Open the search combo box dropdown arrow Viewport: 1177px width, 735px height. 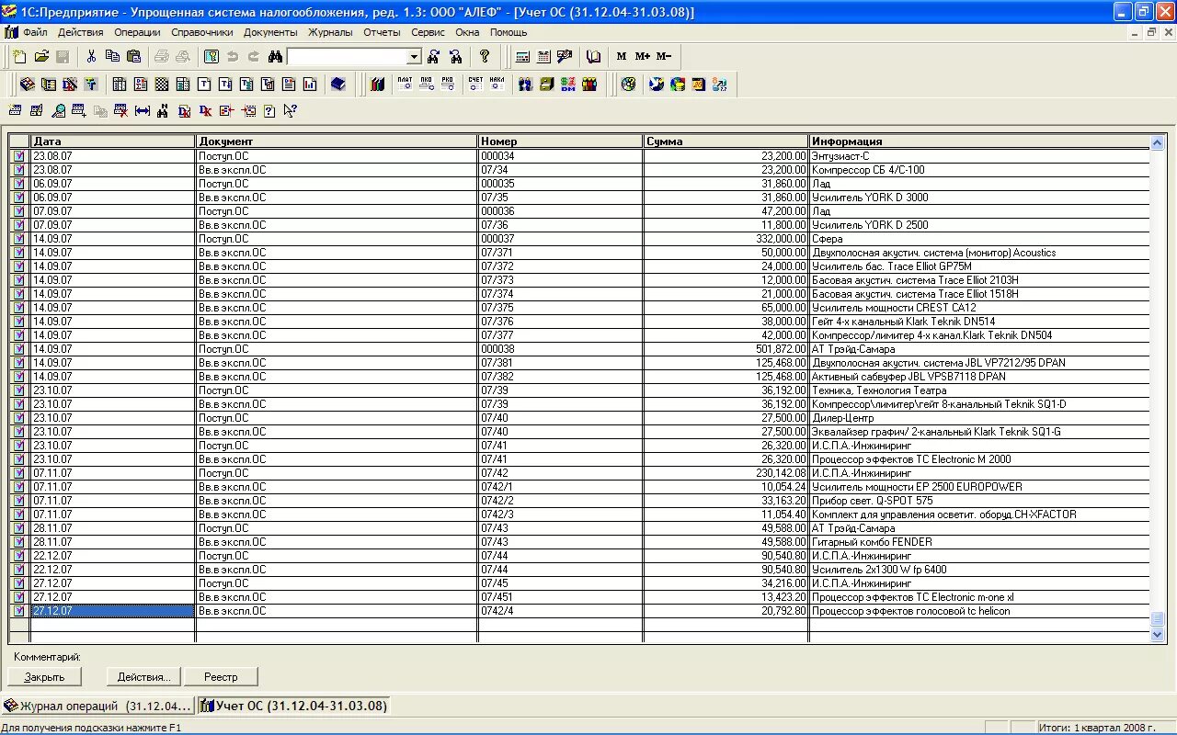414,57
